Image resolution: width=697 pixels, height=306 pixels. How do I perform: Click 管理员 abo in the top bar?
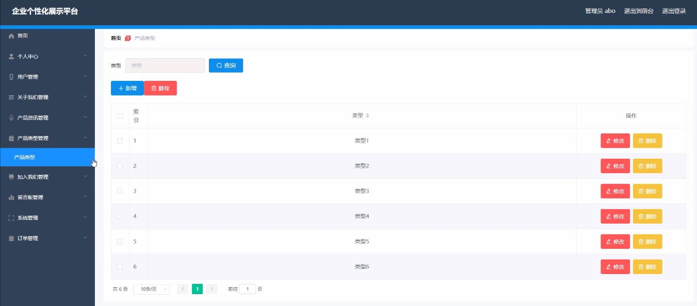[x=600, y=11]
